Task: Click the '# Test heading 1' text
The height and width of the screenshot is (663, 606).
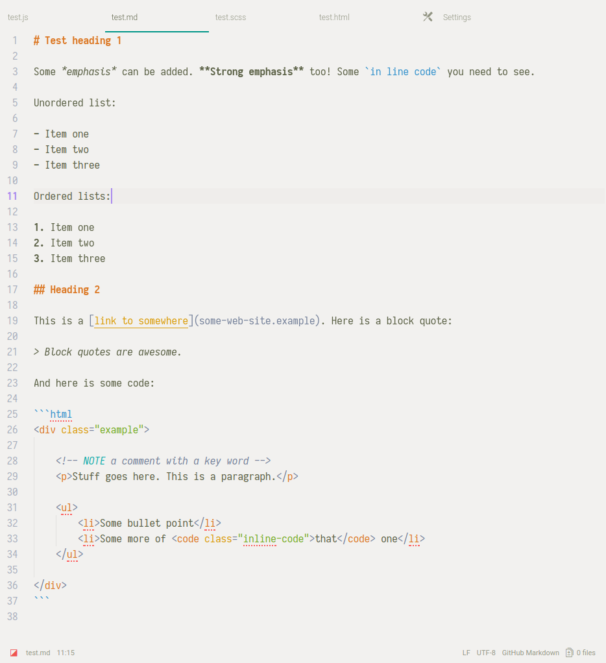Action: tap(78, 41)
